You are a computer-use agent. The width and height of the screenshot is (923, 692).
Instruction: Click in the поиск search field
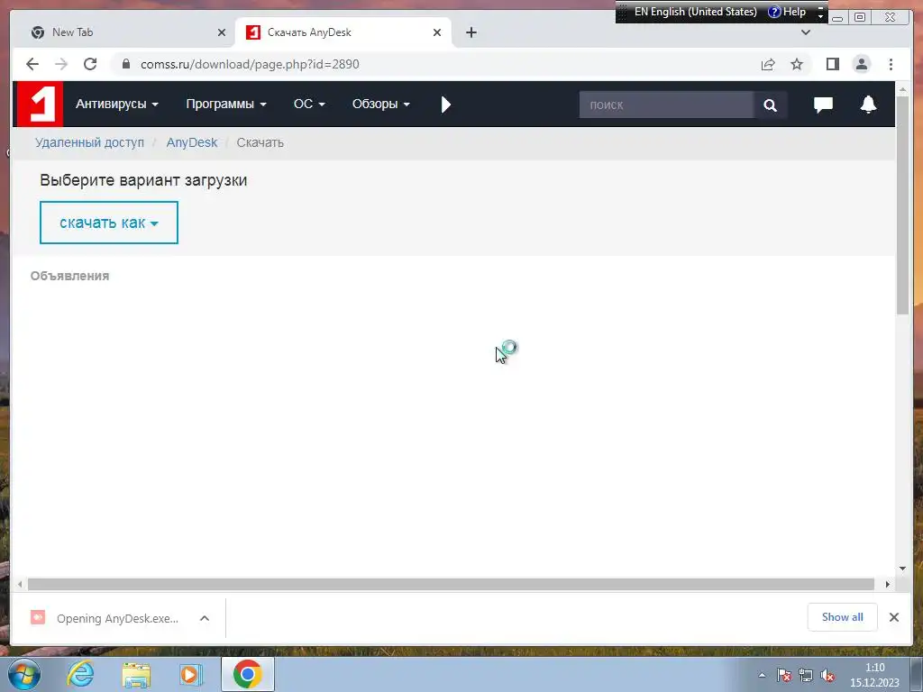(x=666, y=105)
